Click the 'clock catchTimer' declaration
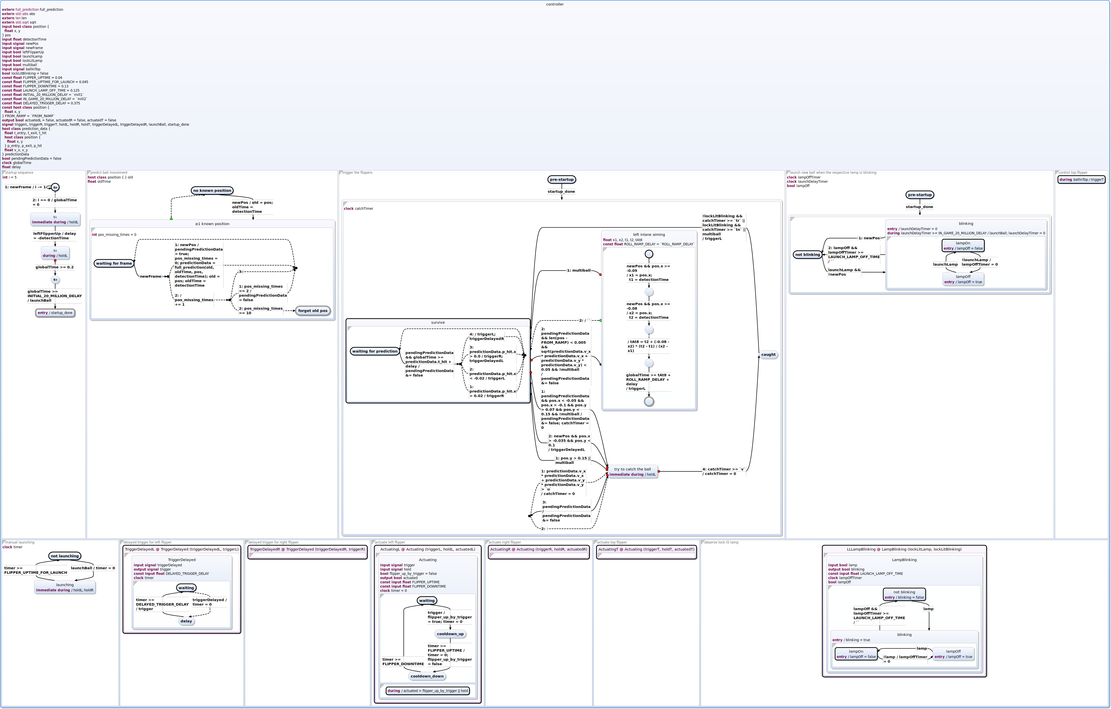 (358, 209)
